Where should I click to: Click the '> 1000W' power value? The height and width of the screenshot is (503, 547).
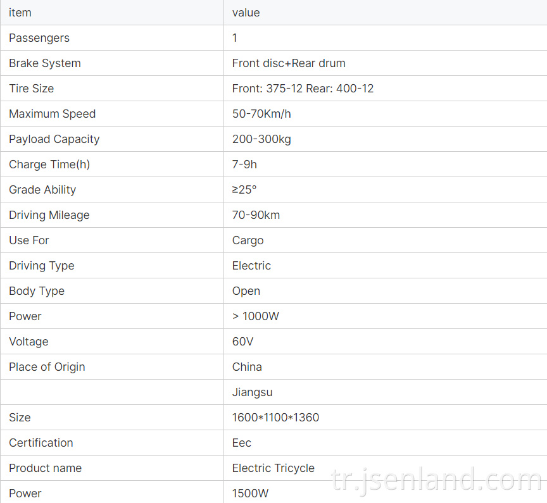[256, 316]
